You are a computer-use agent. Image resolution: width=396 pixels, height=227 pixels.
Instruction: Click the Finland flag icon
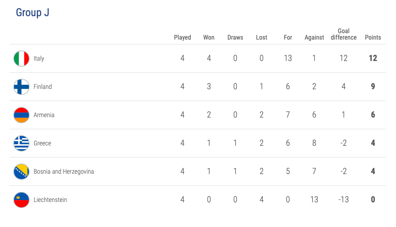click(x=21, y=87)
